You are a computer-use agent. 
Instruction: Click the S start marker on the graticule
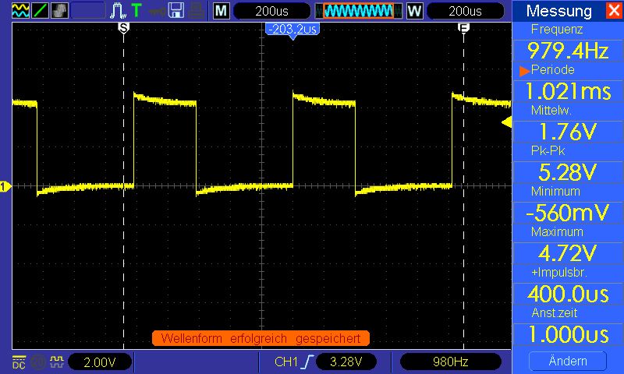(x=123, y=27)
